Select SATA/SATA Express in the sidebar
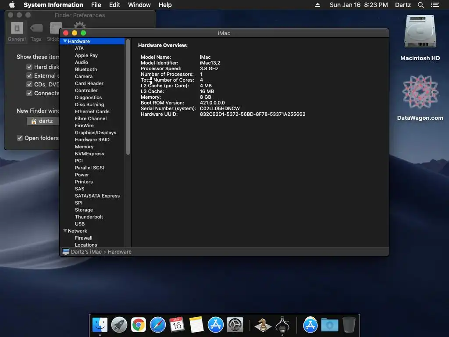Viewport: 449px width, 337px height. [97, 196]
